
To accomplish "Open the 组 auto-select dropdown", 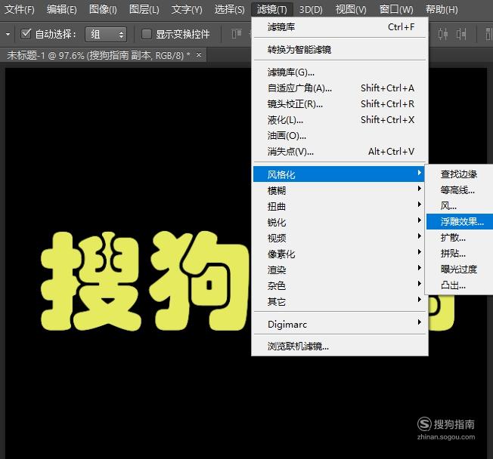I will point(106,34).
